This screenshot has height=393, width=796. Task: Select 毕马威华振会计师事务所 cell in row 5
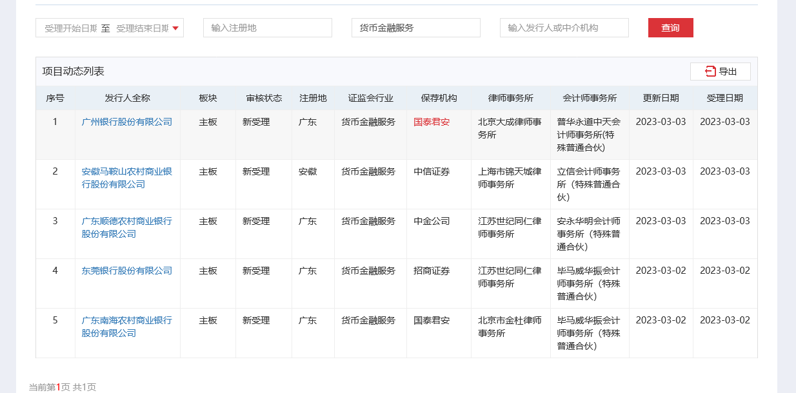[589, 333]
